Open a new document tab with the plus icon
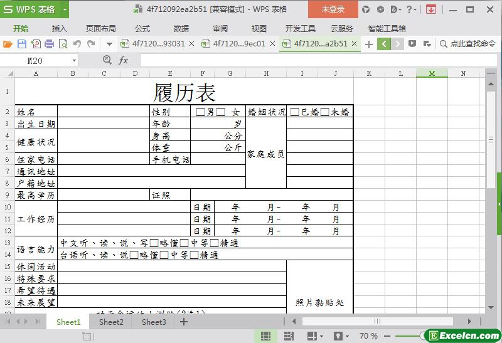Image resolution: width=502 pixels, height=343 pixels. coord(369,44)
